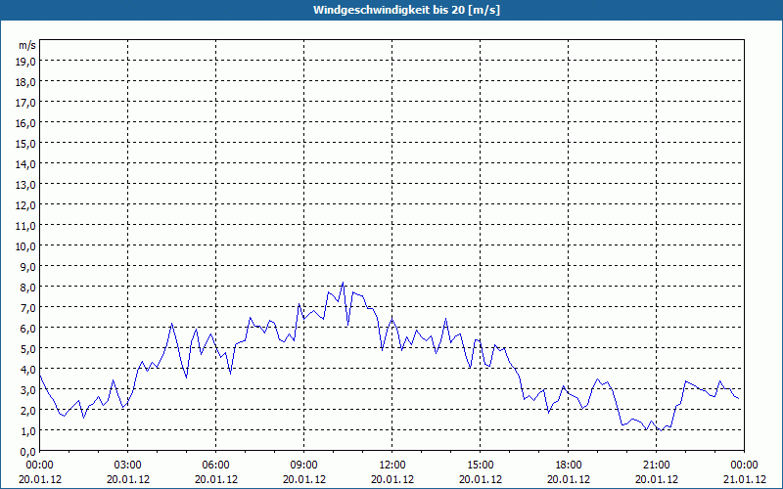Select the '10,0' axis tick label
Screen dimensions: 783x489
26,246
